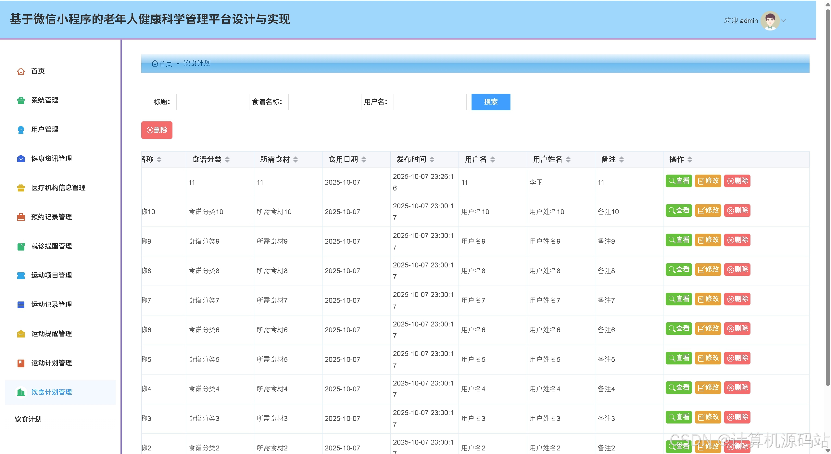Click the red batch 删除 button

click(x=157, y=130)
